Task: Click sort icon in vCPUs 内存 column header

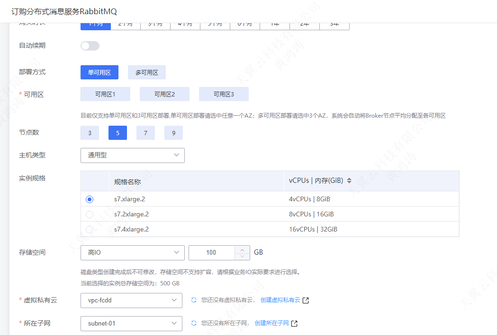Action: pyautogui.click(x=349, y=181)
